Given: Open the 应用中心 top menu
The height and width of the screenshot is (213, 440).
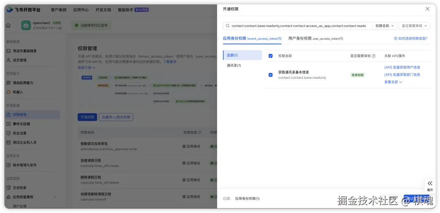Looking at the screenshot, I should [x=81, y=10].
